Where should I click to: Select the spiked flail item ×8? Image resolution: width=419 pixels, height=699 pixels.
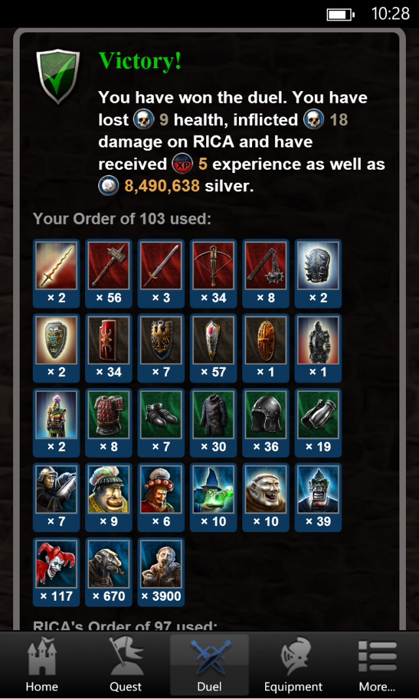(266, 273)
